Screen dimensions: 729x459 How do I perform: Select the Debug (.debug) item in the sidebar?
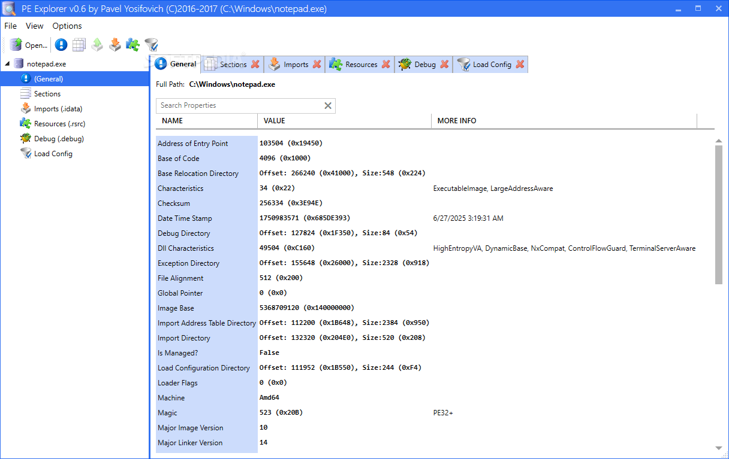tap(58, 138)
